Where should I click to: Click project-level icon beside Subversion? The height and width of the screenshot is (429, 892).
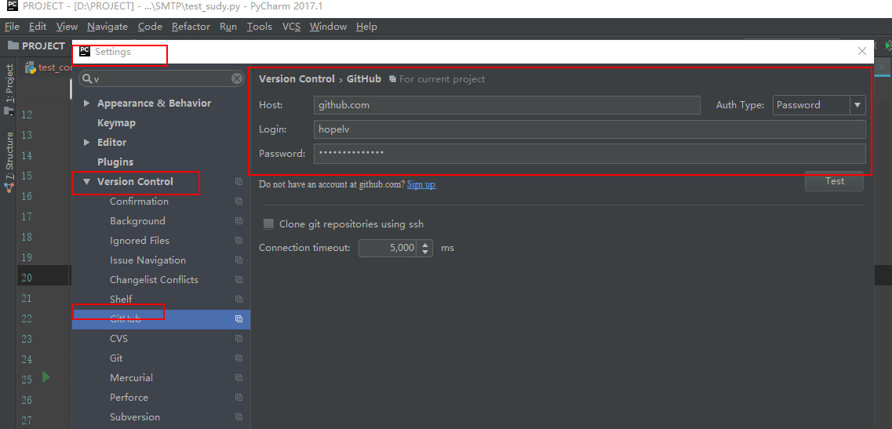239,417
